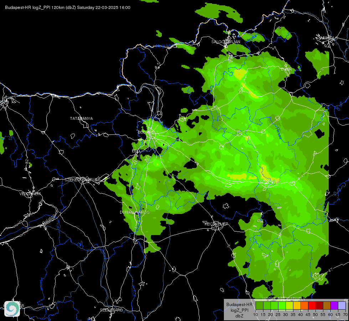The height and width of the screenshot is (321, 349).
Task: Click the swirl logo icon at bottom-left
Action: pos(12,309)
